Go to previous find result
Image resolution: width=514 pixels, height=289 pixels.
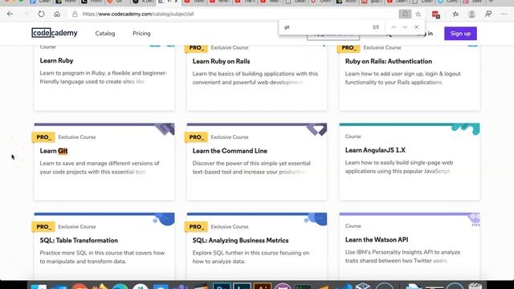[x=394, y=27]
